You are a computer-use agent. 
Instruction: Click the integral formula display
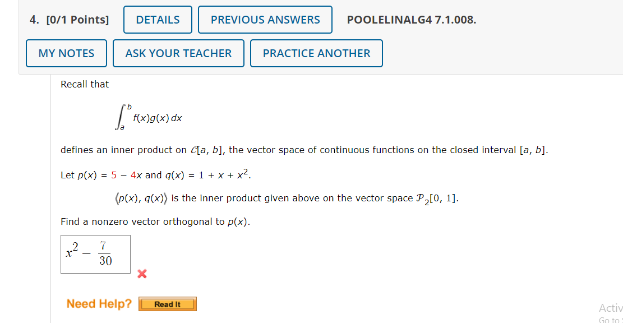click(x=150, y=117)
